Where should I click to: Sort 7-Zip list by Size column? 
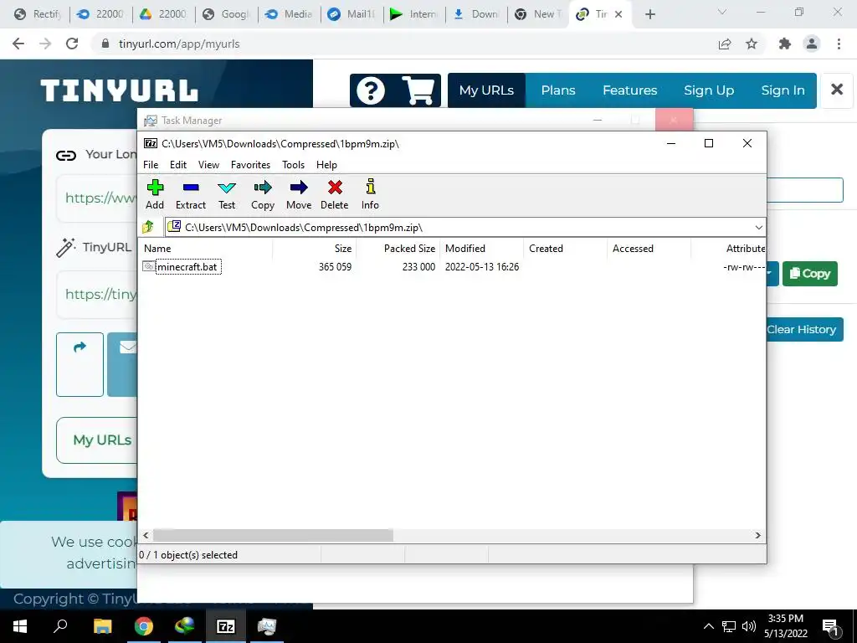tap(315, 248)
